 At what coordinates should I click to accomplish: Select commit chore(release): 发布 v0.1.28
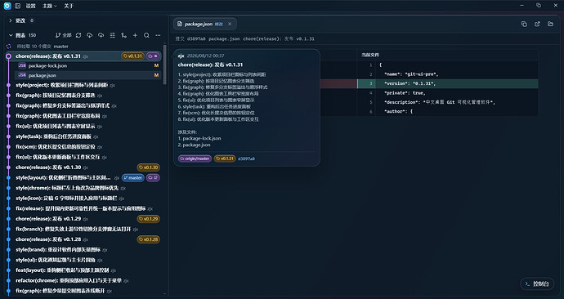pyautogui.click(x=83, y=239)
